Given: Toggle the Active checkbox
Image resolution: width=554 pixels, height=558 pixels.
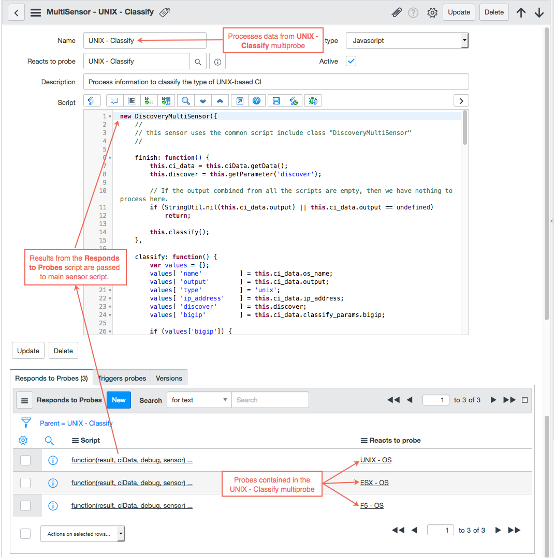Looking at the screenshot, I should pos(351,61).
